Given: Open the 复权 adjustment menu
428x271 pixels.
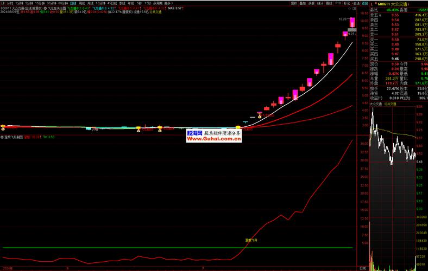Looking at the screenshot, I should click(294, 3).
